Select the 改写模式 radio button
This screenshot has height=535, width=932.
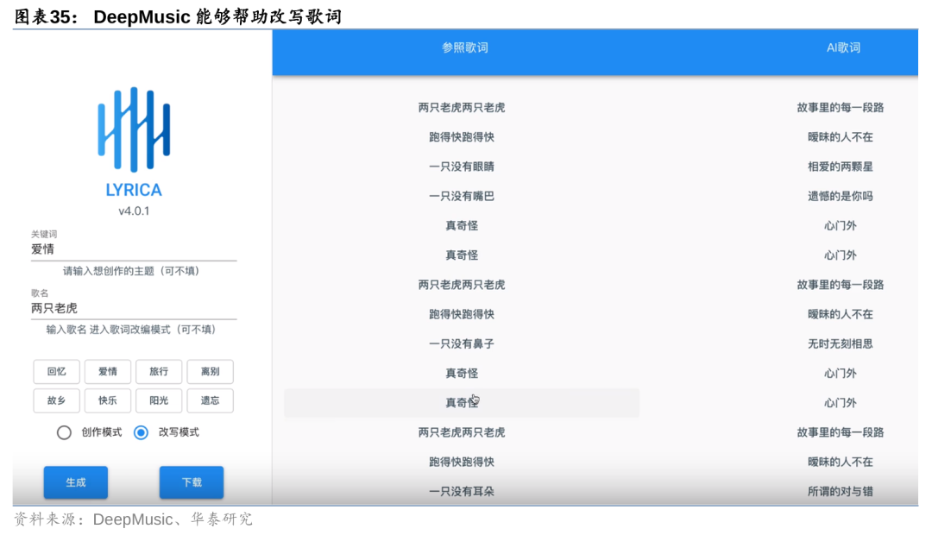click(x=141, y=432)
